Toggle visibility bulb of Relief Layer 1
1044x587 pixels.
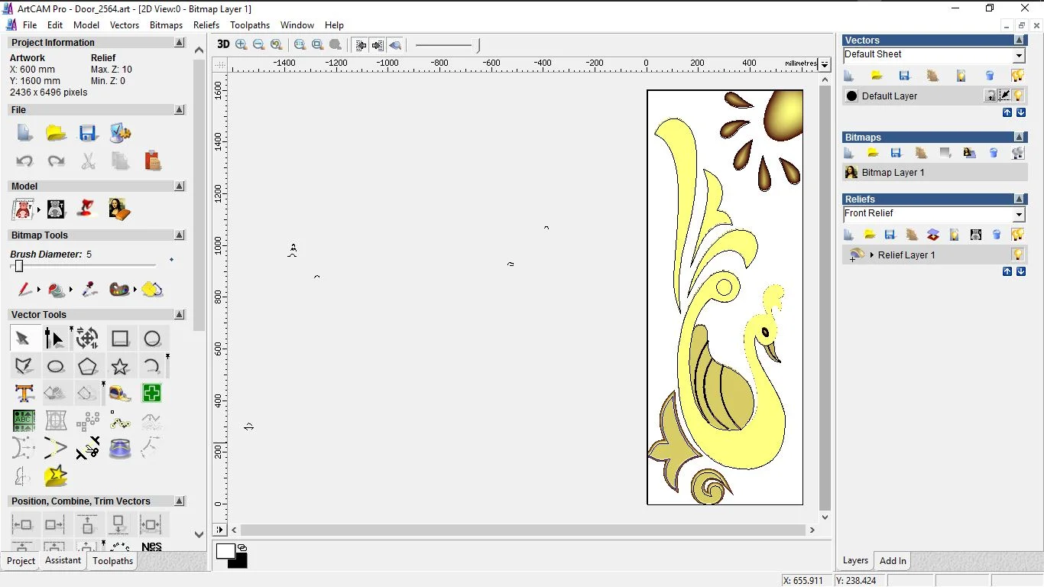pyautogui.click(x=1018, y=255)
